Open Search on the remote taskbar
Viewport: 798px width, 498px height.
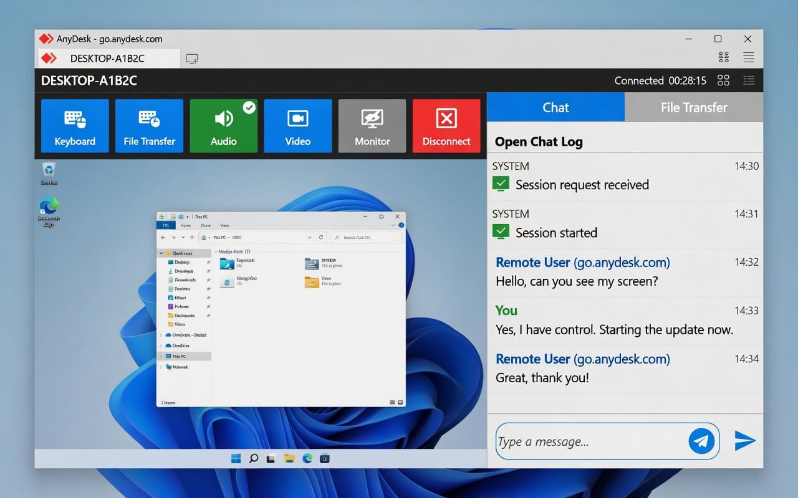coord(253,459)
